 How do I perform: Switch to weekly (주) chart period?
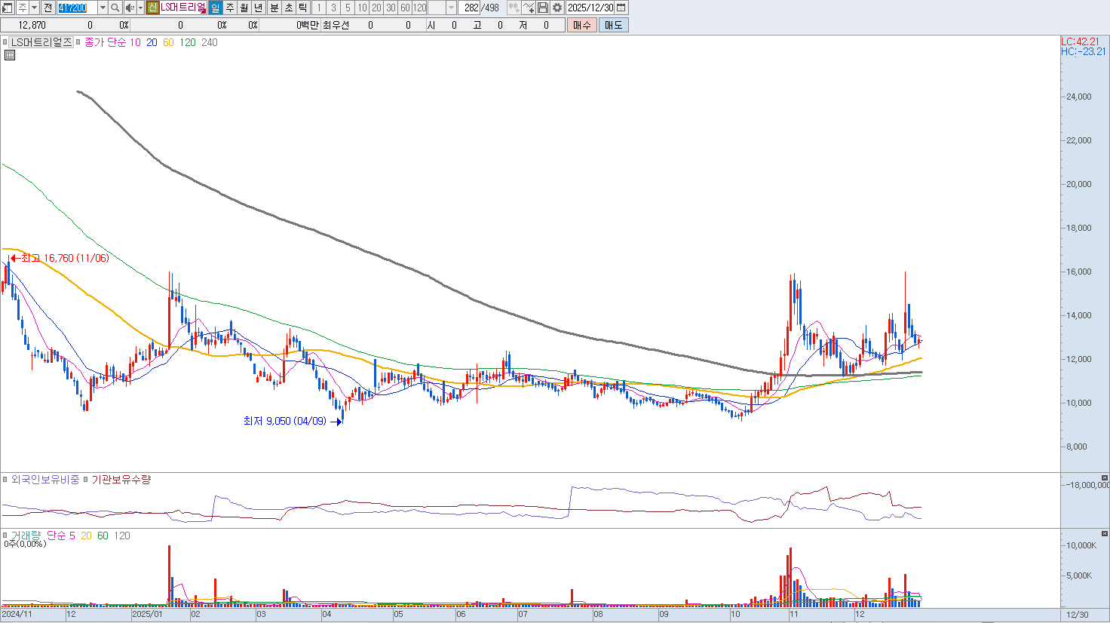230,8
